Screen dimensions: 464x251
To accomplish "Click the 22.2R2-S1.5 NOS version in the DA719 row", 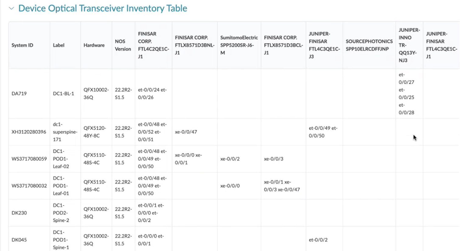I will coord(123,94).
